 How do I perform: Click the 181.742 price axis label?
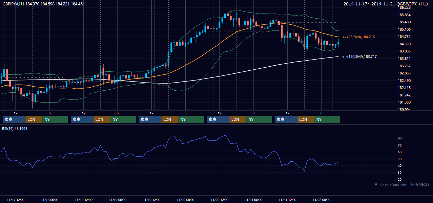pyautogui.click(x=404, y=95)
